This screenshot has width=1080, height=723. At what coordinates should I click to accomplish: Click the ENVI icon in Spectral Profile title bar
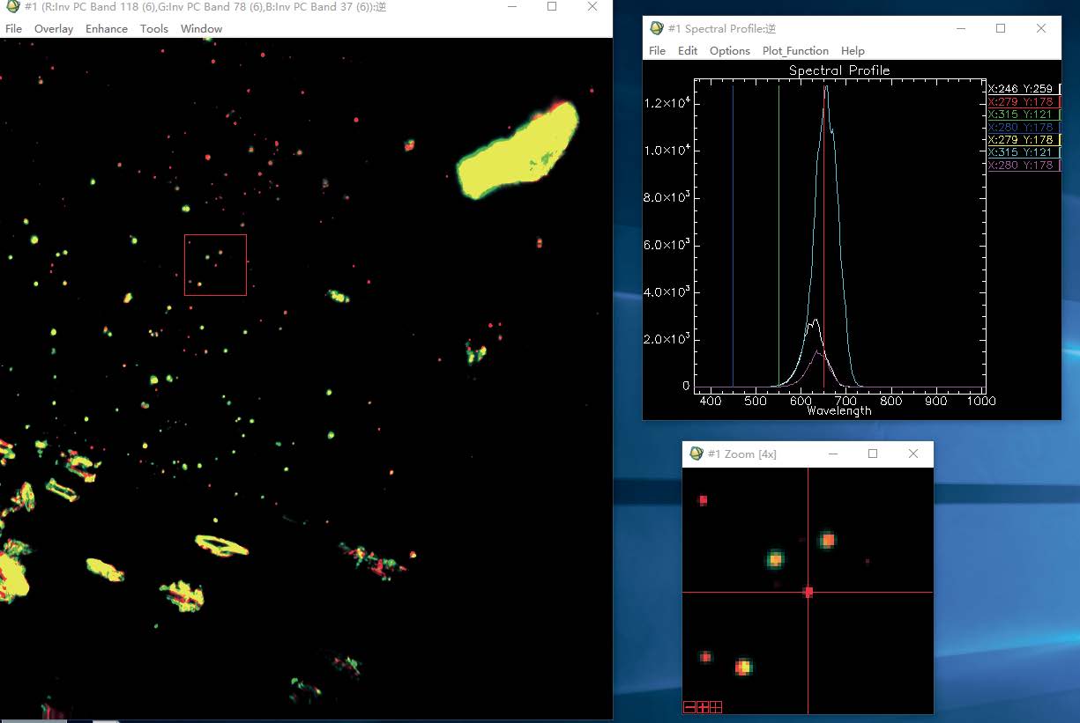(x=657, y=28)
